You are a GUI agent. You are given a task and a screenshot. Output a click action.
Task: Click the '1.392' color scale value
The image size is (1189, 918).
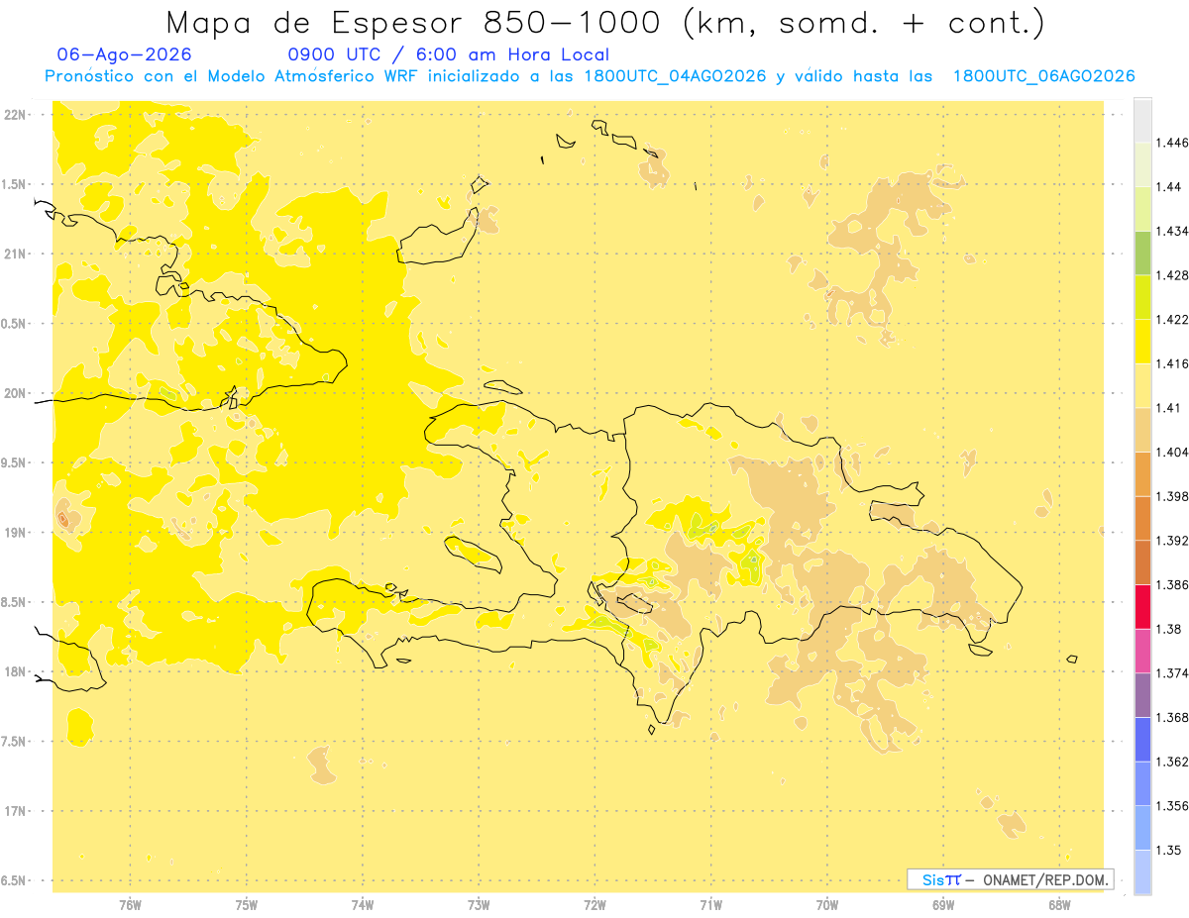pos(1172,541)
